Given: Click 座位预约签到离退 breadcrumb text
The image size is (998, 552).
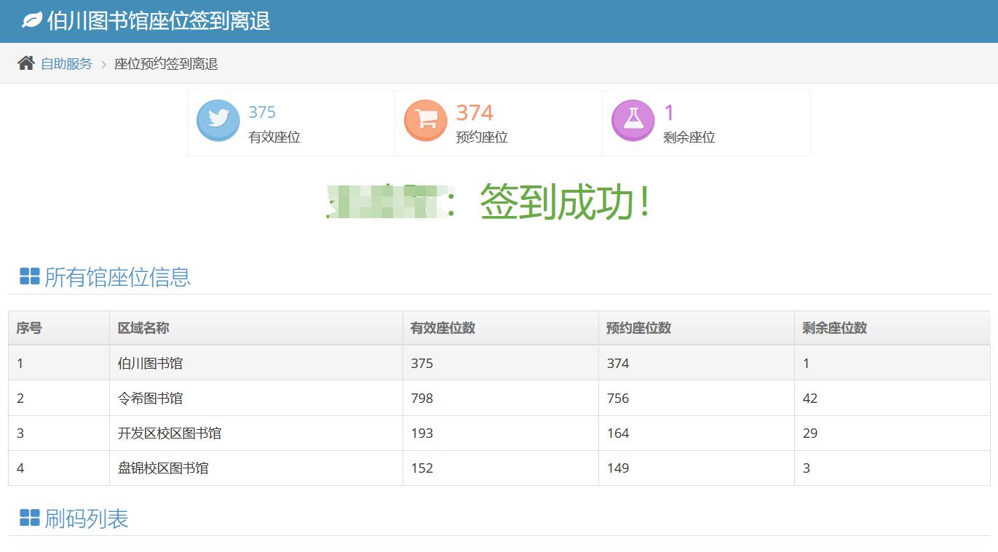Looking at the screenshot, I should pyautogui.click(x=166, y=64).
